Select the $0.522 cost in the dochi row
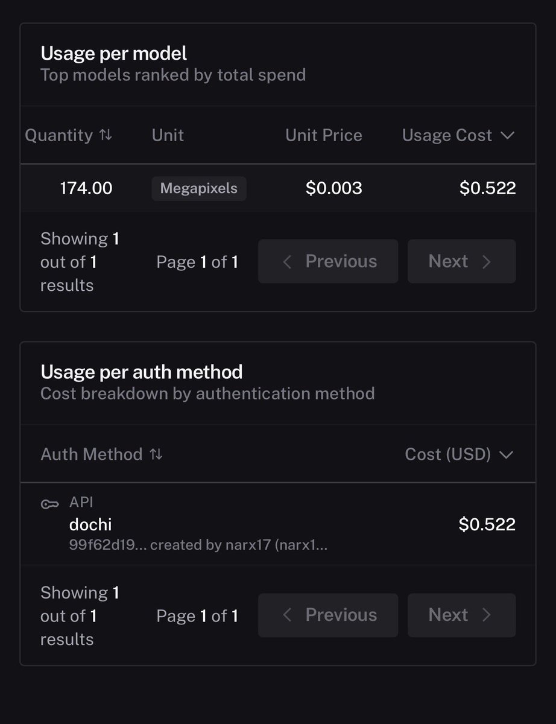The width and height of the screenshot is (556, 724). (x=487, y=524)
